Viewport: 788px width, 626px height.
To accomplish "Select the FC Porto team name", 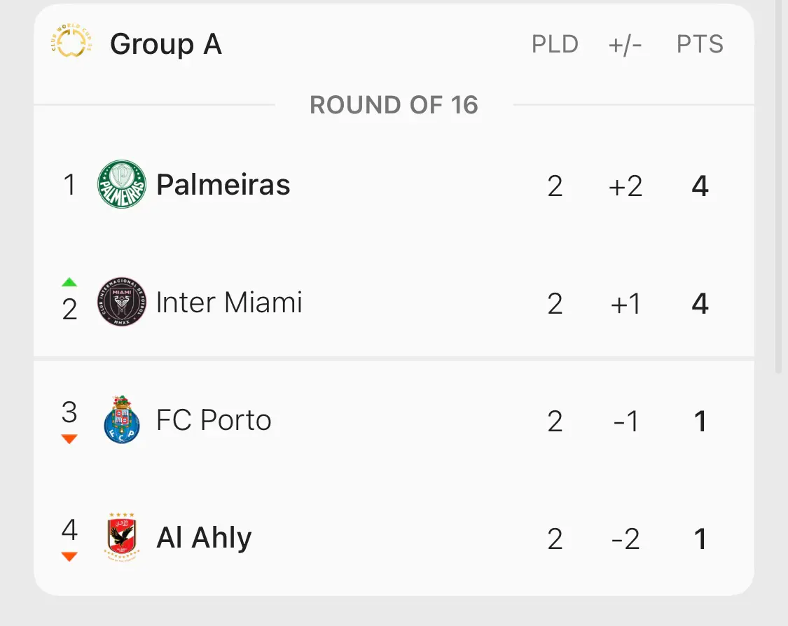I will (214, 420).
